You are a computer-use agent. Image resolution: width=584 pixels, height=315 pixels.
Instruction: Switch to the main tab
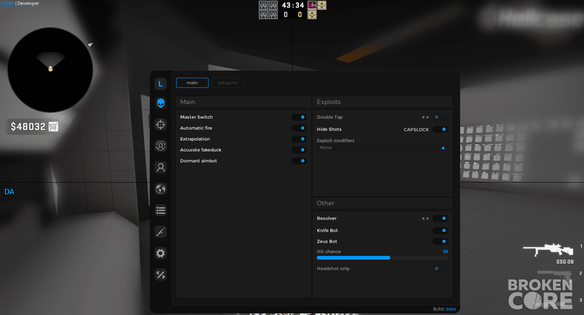click(x=192, y=83)
